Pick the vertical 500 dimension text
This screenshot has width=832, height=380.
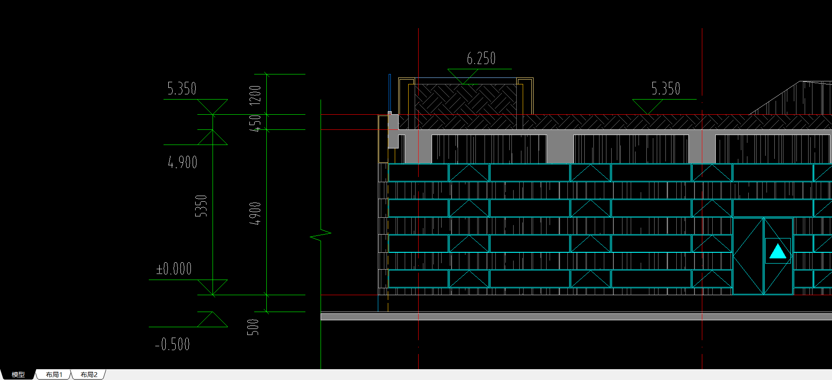click(253, 327)
